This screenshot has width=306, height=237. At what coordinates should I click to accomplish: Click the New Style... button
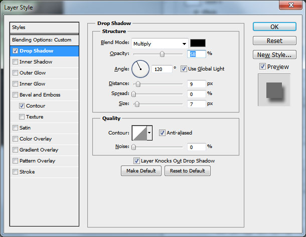pyautogui.click(x=274, y=54)
